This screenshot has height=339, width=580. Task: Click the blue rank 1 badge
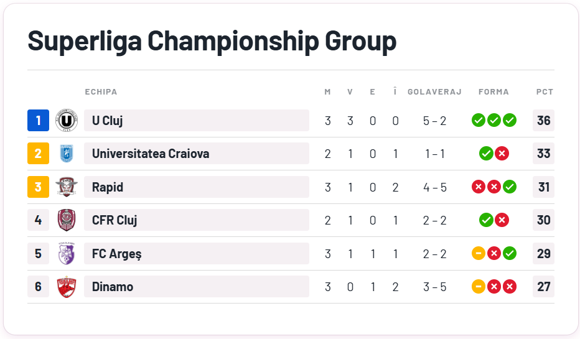38,121
